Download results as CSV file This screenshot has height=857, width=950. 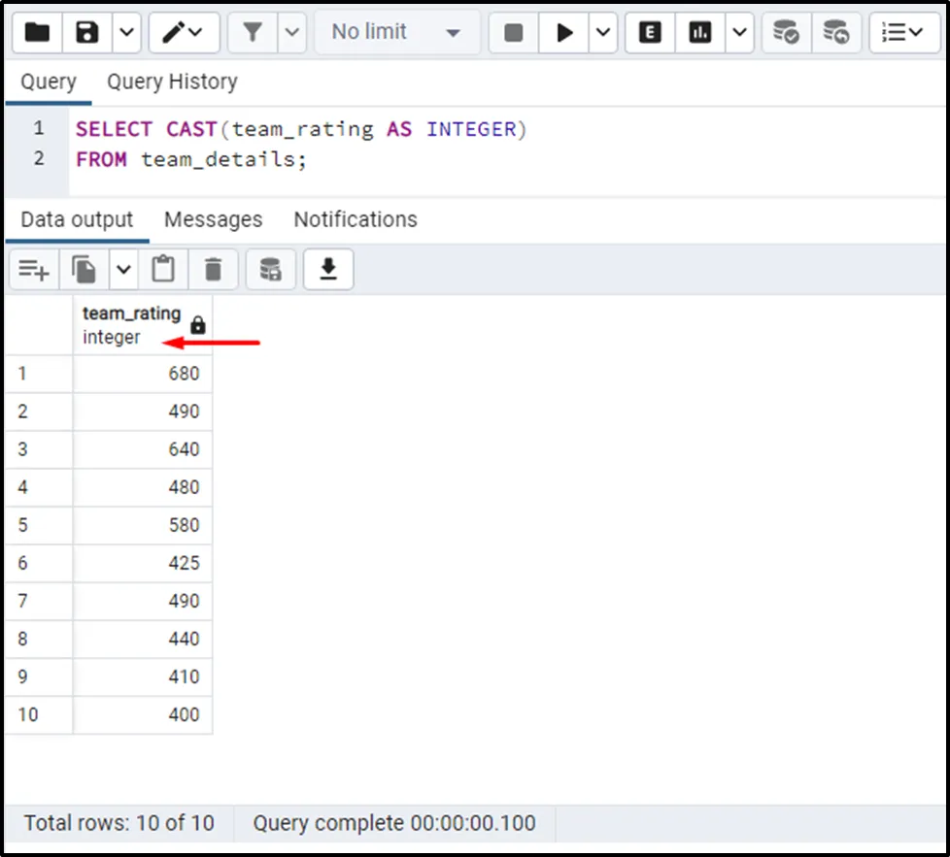point(328,269)
